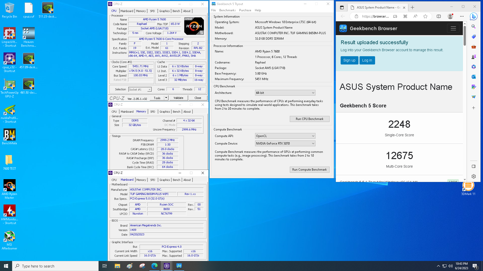
Task: Click Geekbench Browser Log in button
Action: pos(367,60)
